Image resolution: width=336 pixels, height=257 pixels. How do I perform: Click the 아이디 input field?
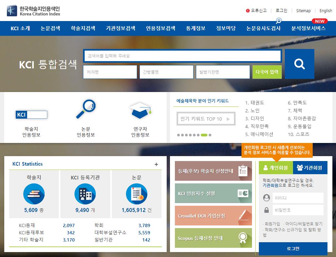tap(298, 198)
